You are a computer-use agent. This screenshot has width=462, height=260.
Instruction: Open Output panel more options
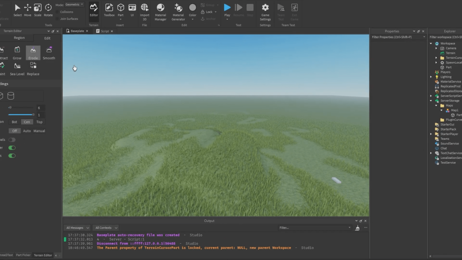(365, 227)
